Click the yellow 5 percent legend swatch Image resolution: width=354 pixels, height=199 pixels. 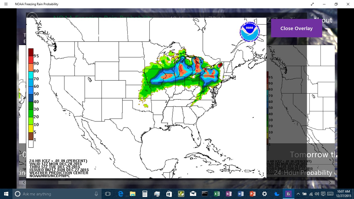click(31, 129)
